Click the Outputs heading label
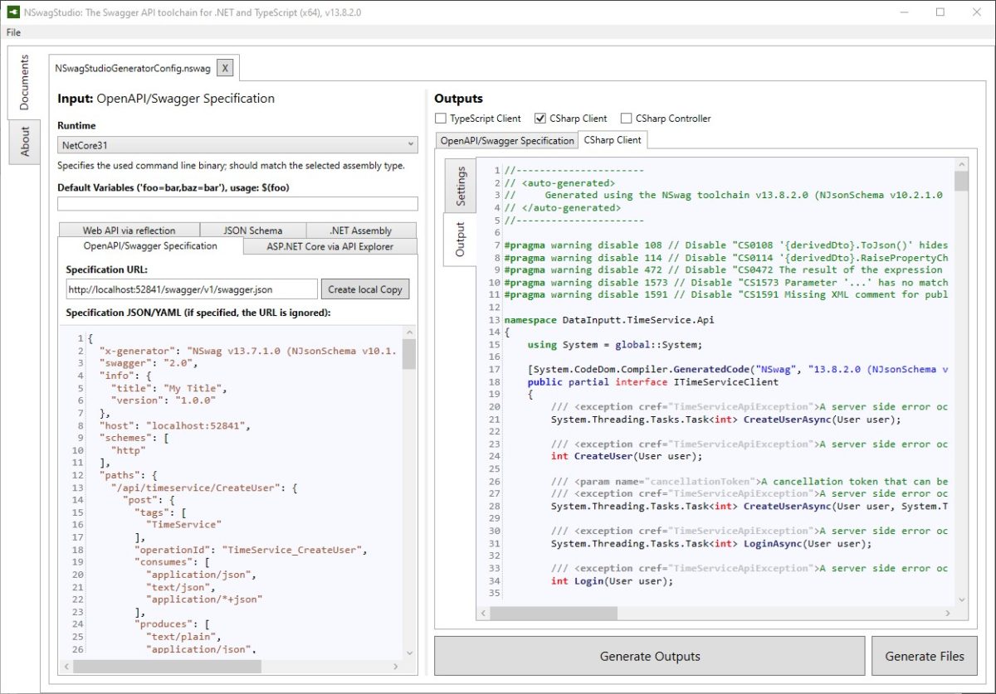This screenshot has height=694, width=996. pos(458,99)
